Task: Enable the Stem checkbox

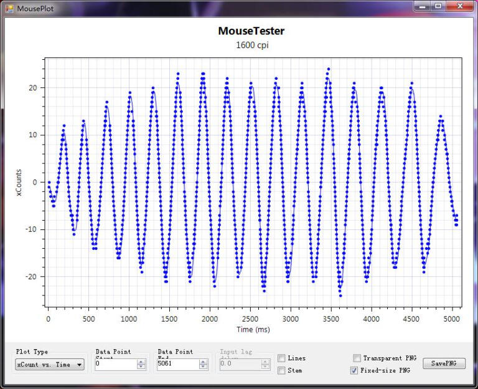Action: pos(282,370)
